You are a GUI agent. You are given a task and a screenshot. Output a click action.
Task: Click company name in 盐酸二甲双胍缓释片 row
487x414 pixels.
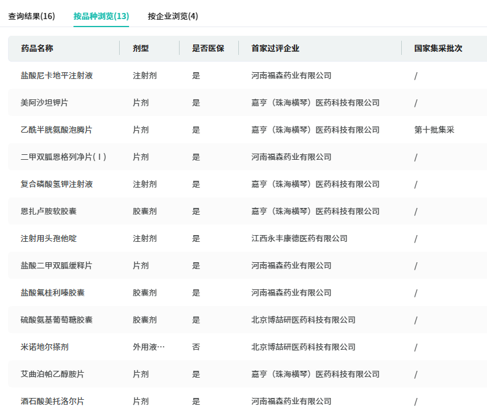pyautogui.click(x=291, y=265)
